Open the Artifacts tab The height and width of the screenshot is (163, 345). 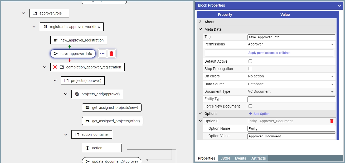(x=258, y=158)
